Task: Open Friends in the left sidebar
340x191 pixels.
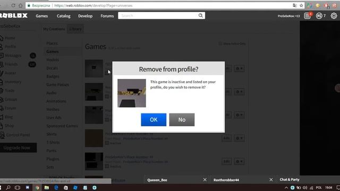Action: click(x=11, y=64)
